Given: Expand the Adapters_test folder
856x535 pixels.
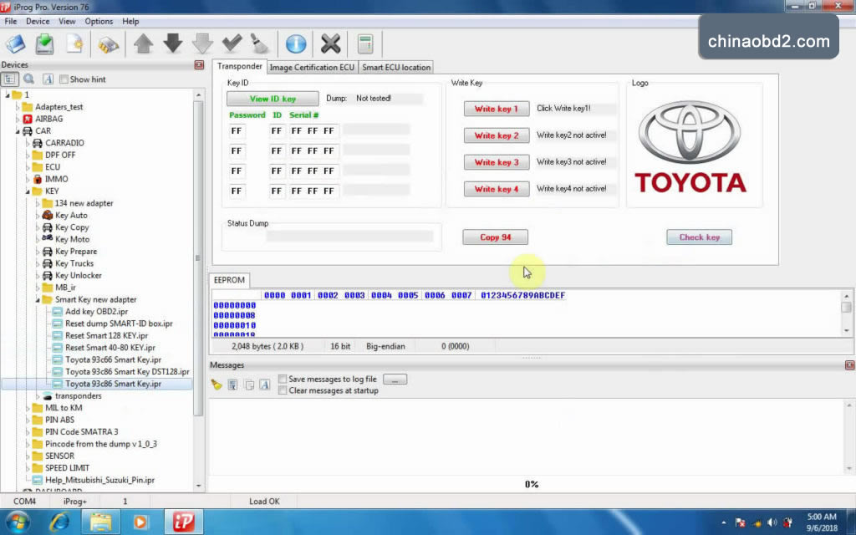Looking at the screenshot, I should tap(18, 107).
